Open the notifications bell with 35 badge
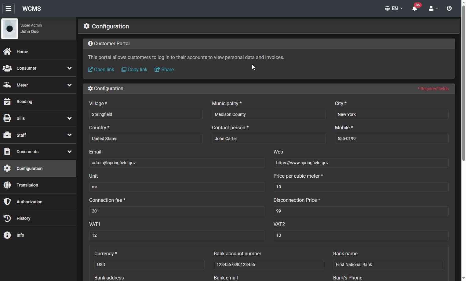 pyautogui.click(x=415, y=8)
